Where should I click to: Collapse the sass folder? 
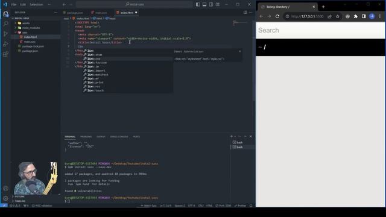25,33
